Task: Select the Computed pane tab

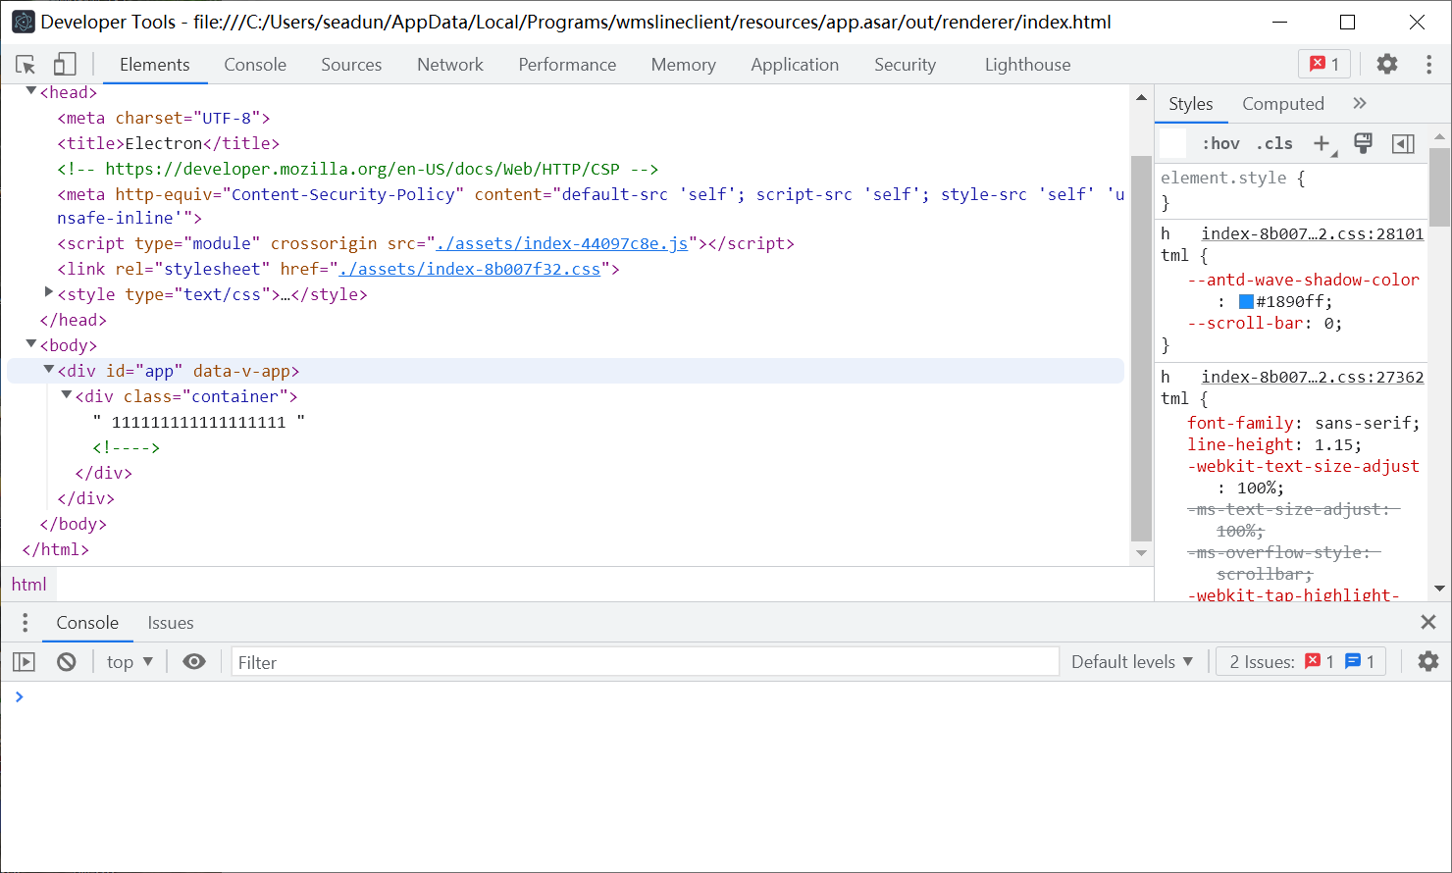Action: [x=1283, y=104]
